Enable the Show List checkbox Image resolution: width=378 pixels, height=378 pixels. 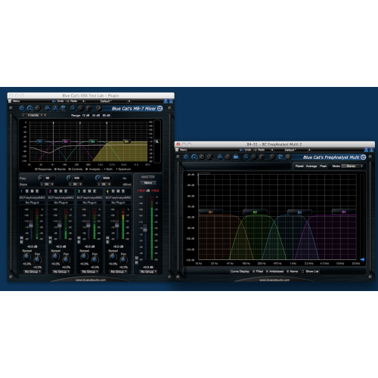click(303, 271)
